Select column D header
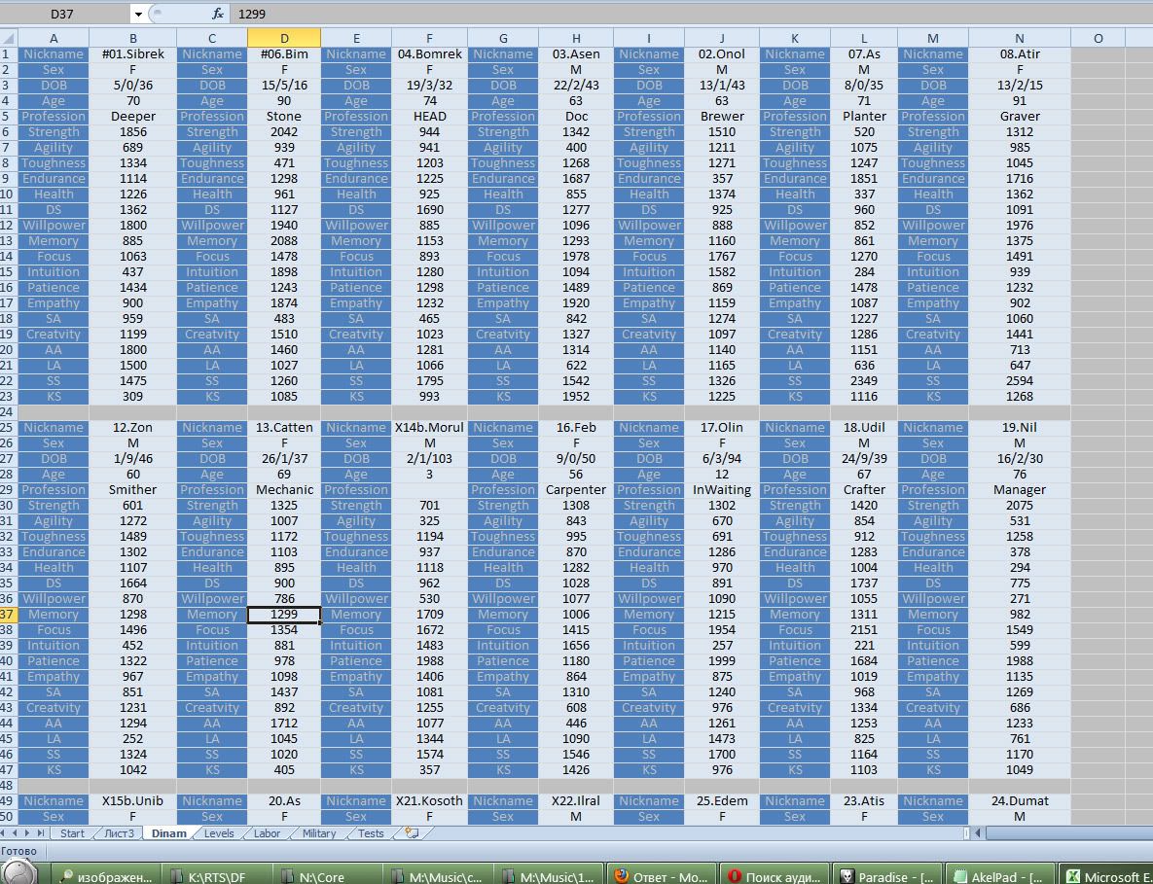 tap(284, 38)
